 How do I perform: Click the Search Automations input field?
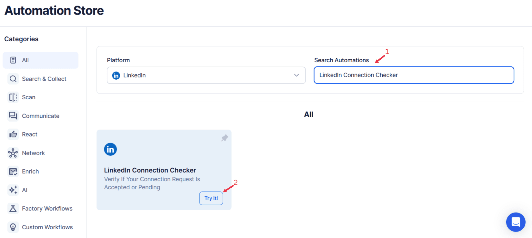[x=414, y=75]
